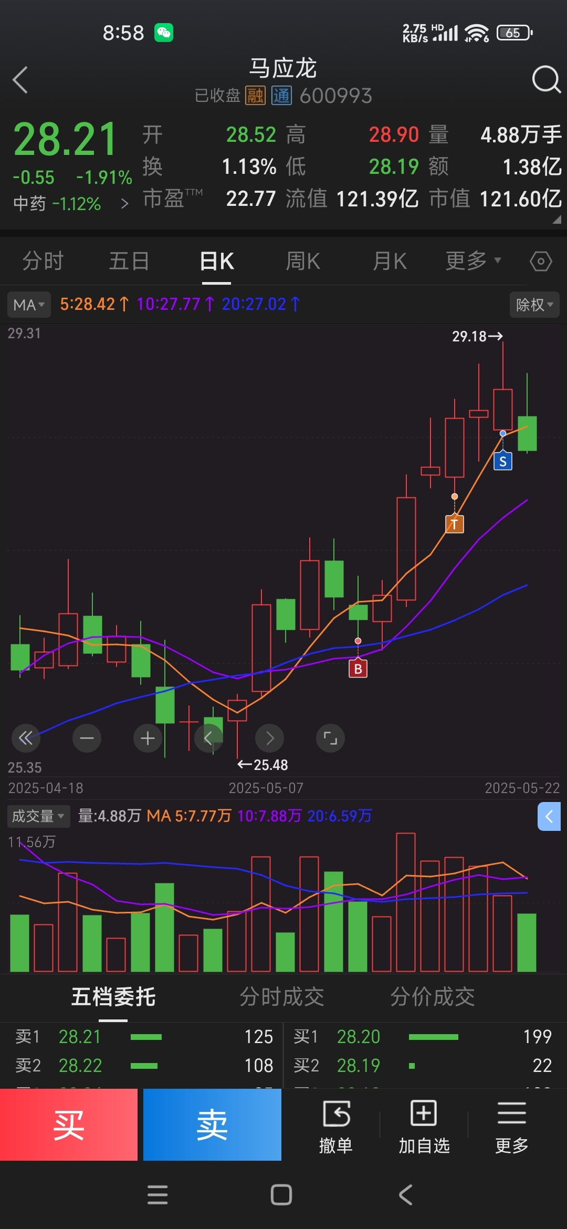The image size is (567, 1229).
Task: Open 更多 menu in bottom bar
Action: coord(512,1127)
